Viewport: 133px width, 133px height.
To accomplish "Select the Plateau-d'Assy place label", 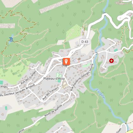I will [x=54, y=79].
